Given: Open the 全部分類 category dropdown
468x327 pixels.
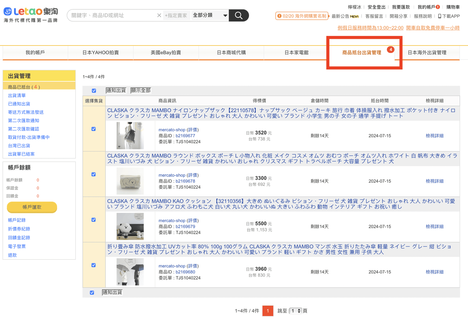Looking at the screenshot, I should (210, 15).
